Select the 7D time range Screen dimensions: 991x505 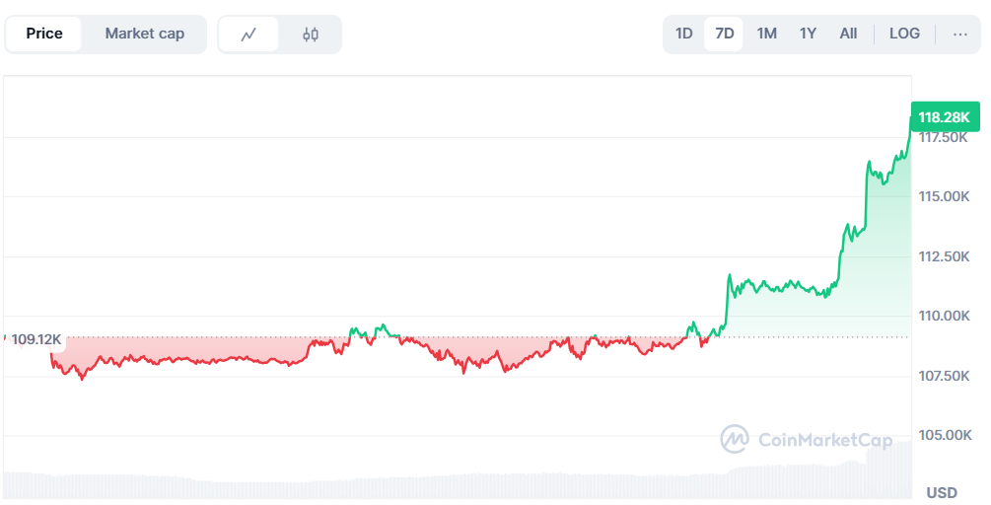pos(725,34)
